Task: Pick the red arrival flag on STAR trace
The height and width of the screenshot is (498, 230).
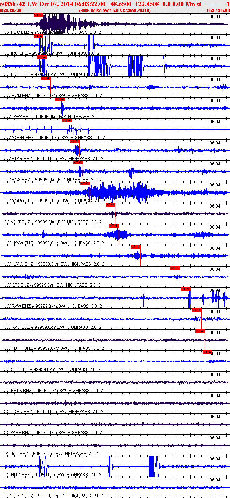Action: coord(75,142)
